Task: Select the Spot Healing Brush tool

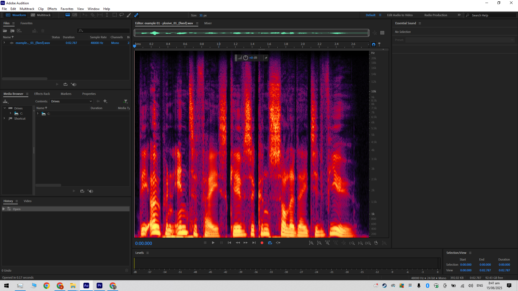Action: point(136,15)
